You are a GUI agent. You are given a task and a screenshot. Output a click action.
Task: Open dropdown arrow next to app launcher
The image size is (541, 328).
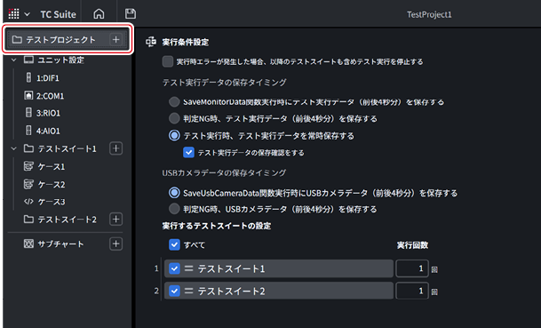(x=28, y=14)
